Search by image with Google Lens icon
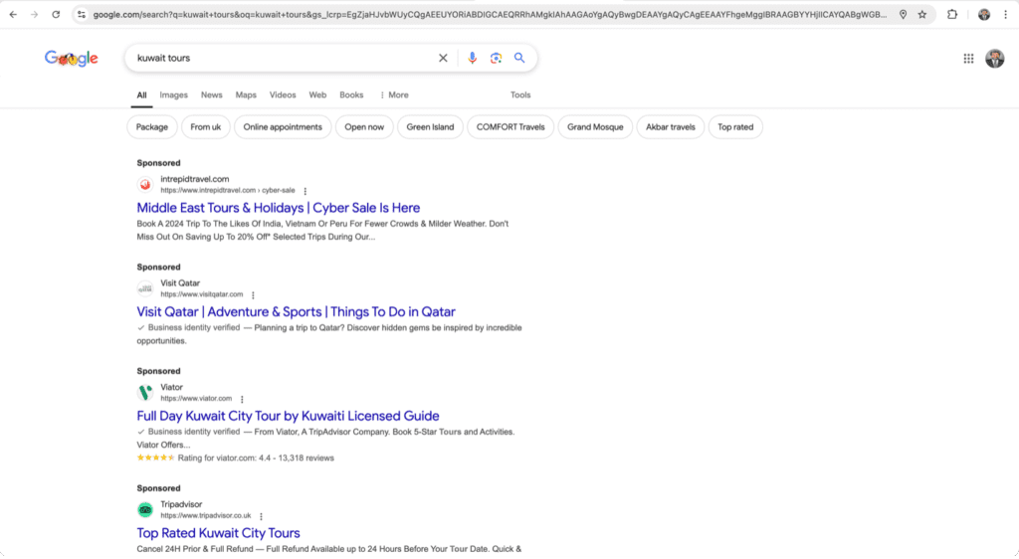Viewport: 1019px width, 559px height. (496, 58)
